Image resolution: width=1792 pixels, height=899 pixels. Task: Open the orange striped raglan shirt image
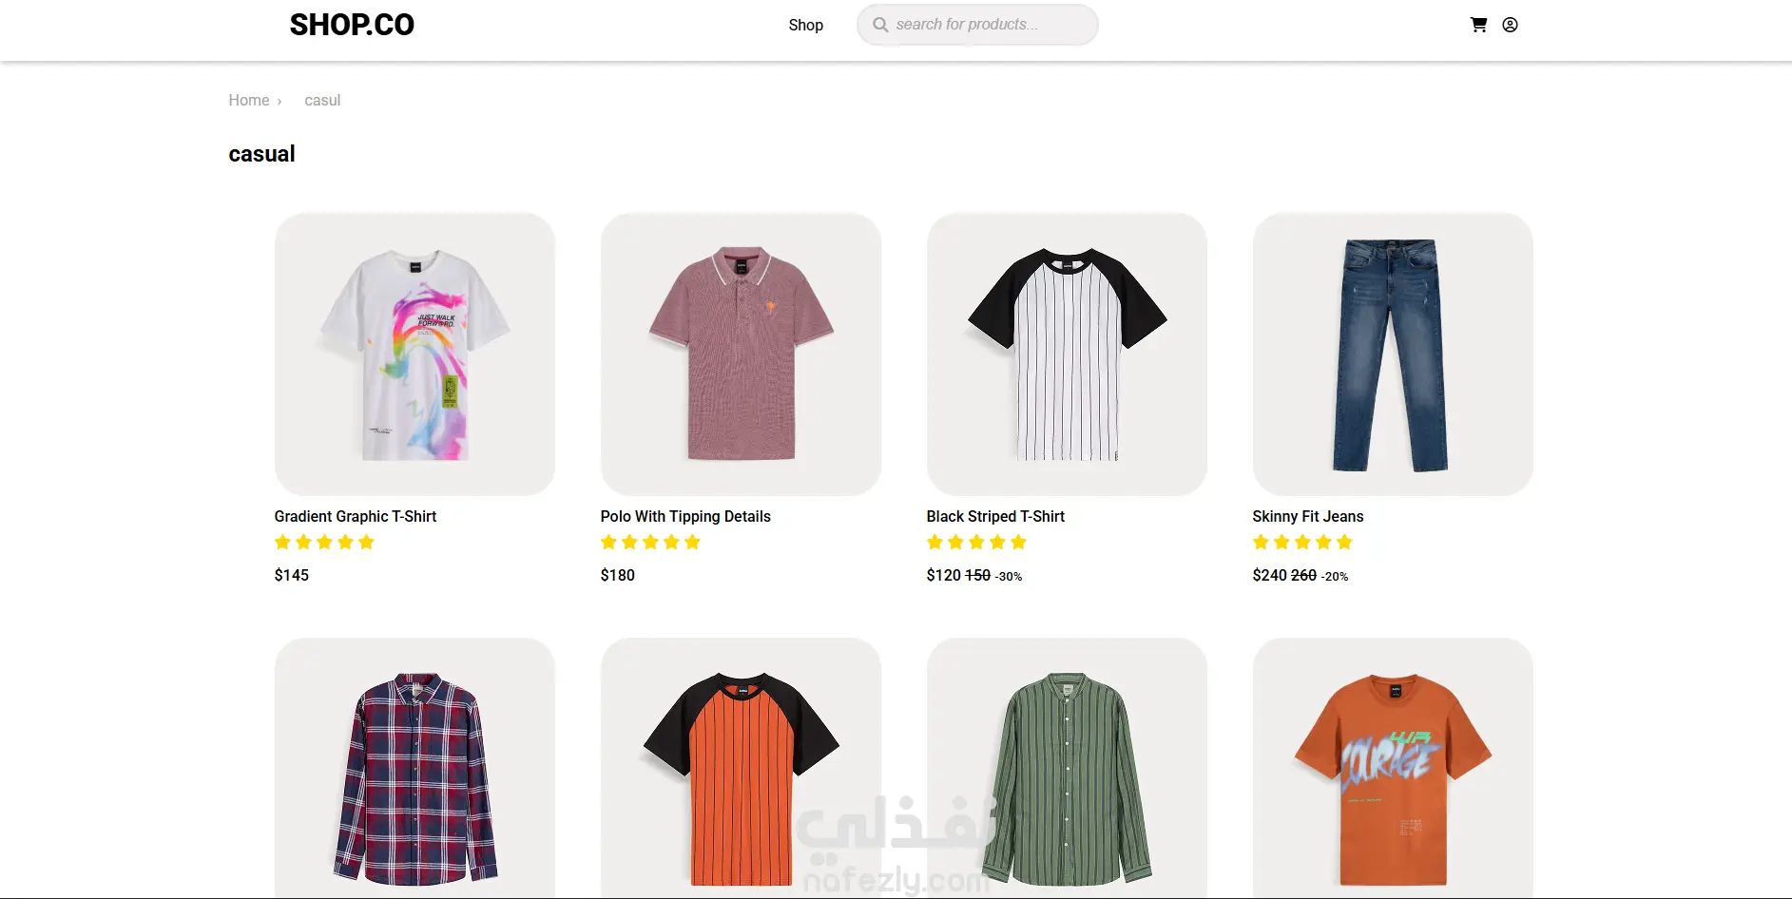(741, 768)
